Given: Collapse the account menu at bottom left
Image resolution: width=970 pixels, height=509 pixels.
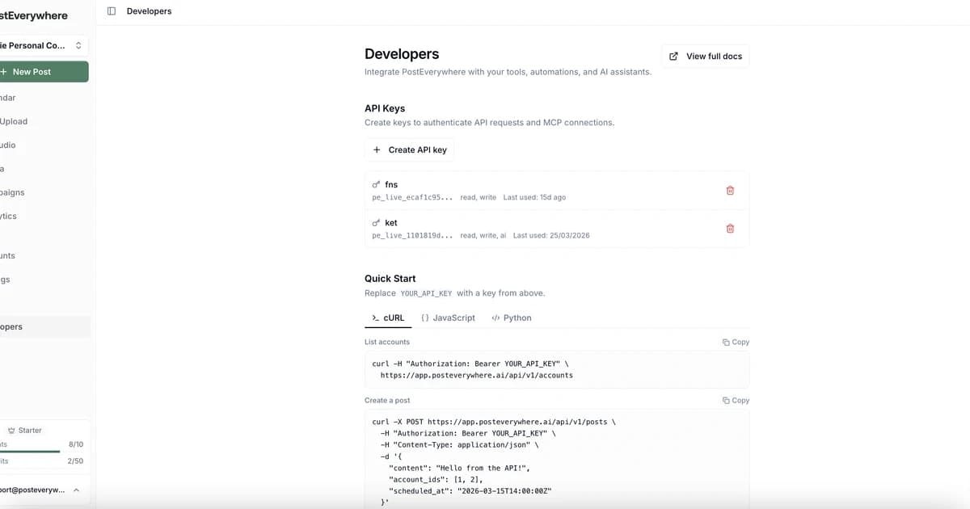Looking at the screenshot, I should 76,489.
